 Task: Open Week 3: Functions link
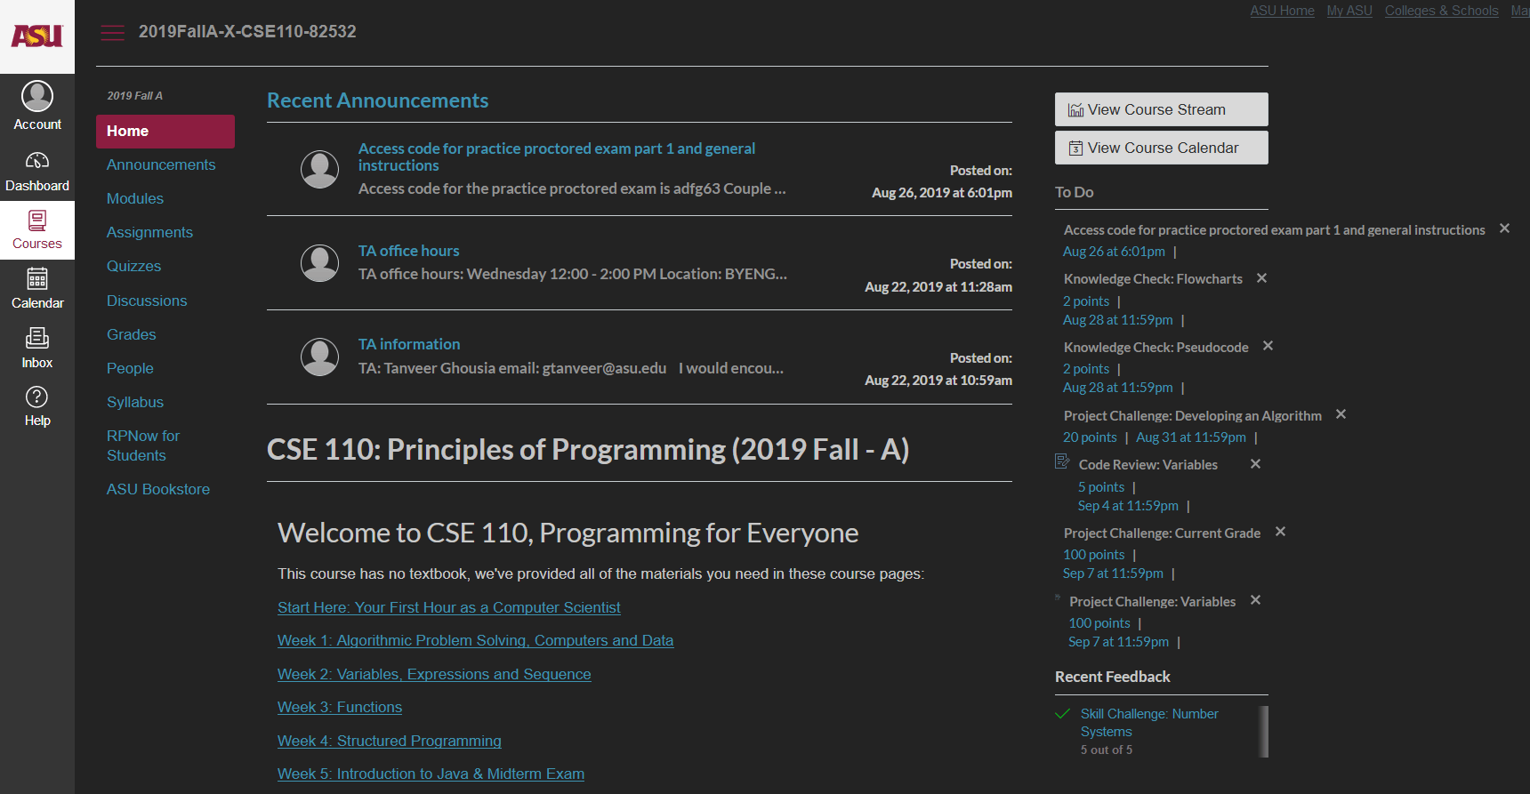[340, 708]
